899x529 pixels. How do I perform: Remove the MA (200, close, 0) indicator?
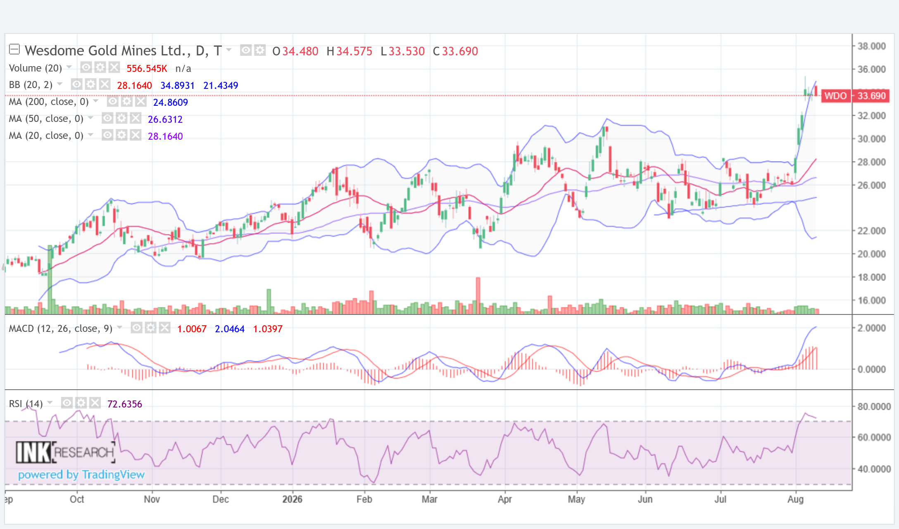pos(140,101)
